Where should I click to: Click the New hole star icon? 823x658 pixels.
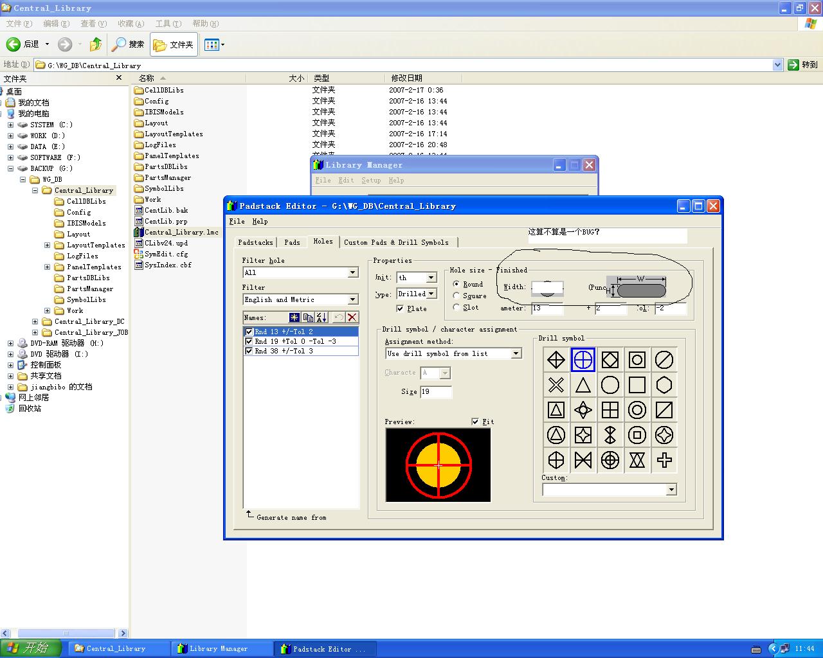[294, 317]
